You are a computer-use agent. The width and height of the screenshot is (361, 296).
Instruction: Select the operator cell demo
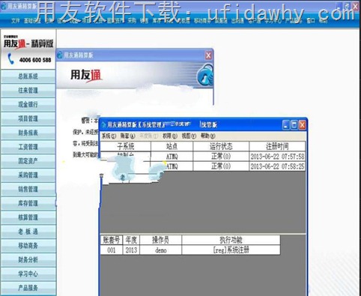click(160, 250)
